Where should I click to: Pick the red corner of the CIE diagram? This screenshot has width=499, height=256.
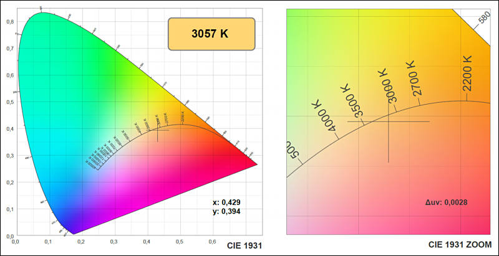click(246, 163)
